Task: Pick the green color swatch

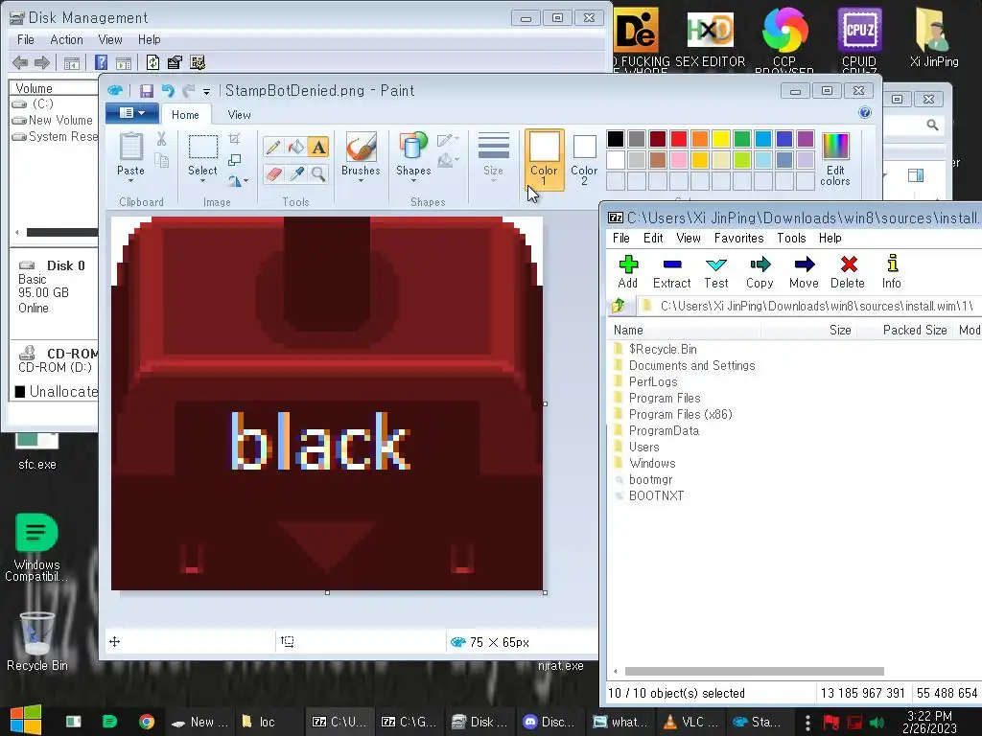Action: [x=742, y=138]
